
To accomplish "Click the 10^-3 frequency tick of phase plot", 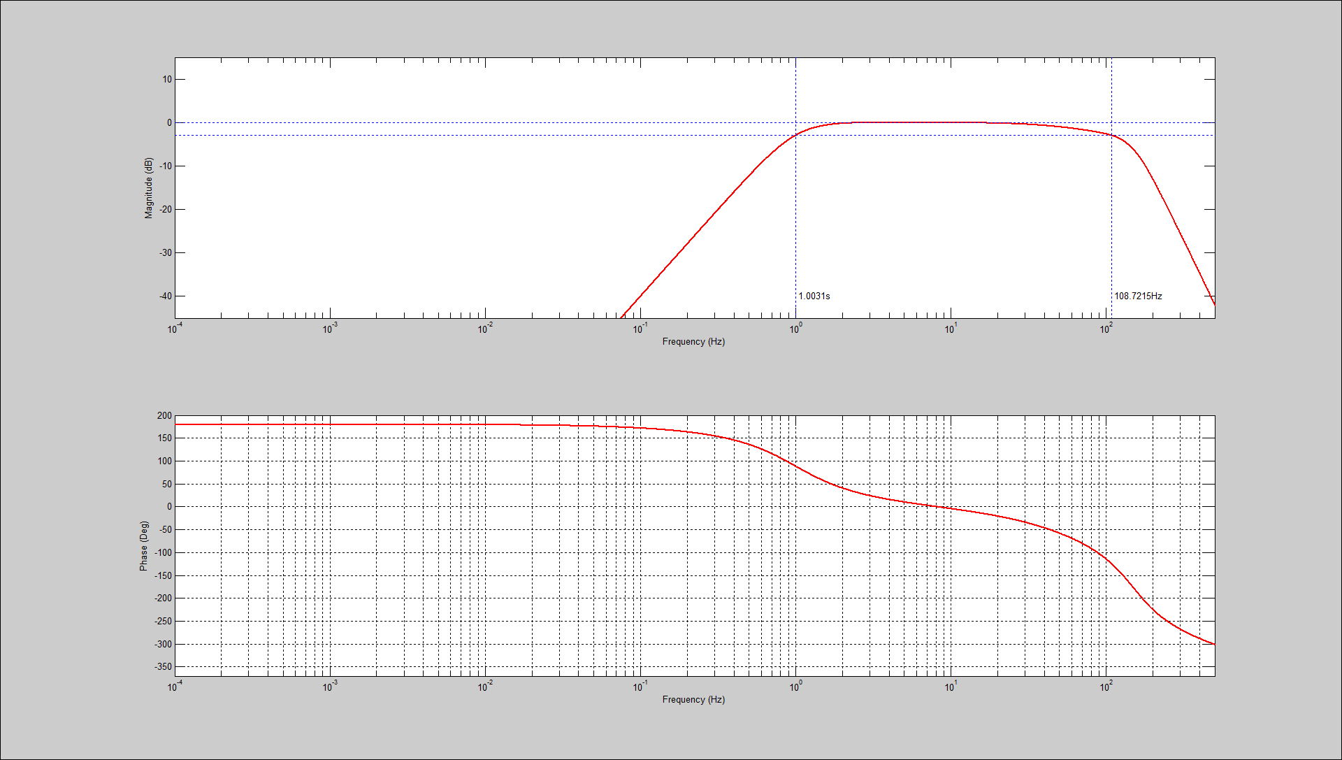I will point(330,687).
